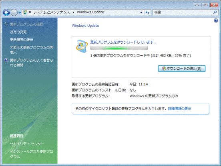Click the greyed Forward navigation button

click(x=14, y=12)
